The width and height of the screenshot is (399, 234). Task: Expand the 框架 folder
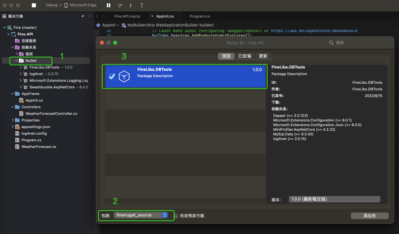coord(16,54)
